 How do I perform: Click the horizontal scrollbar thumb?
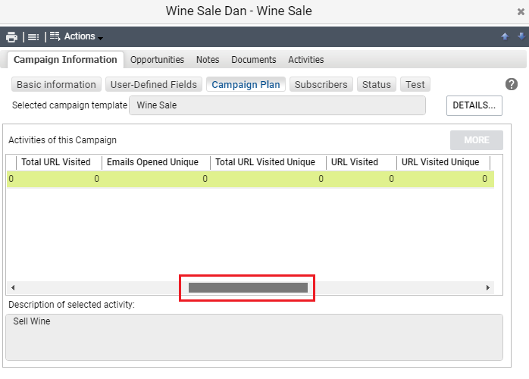coord(248,287)
